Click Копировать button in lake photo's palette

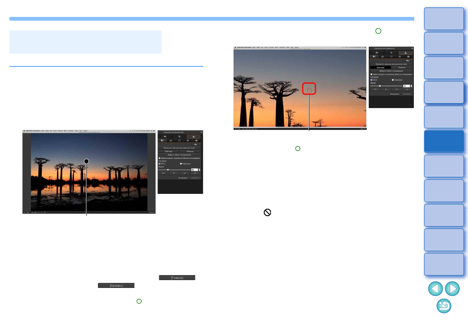click(x=183, y=178)
